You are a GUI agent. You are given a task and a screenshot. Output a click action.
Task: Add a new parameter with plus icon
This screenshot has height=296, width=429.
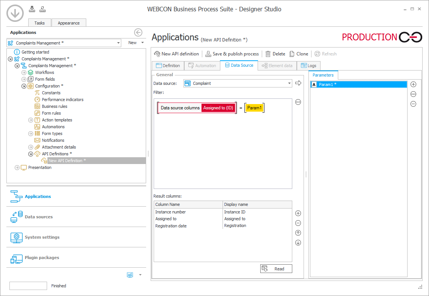414,84
